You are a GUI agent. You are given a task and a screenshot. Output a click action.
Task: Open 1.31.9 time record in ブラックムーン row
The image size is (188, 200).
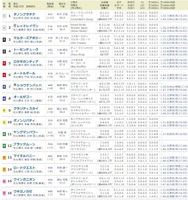click(x=174, y=146)
